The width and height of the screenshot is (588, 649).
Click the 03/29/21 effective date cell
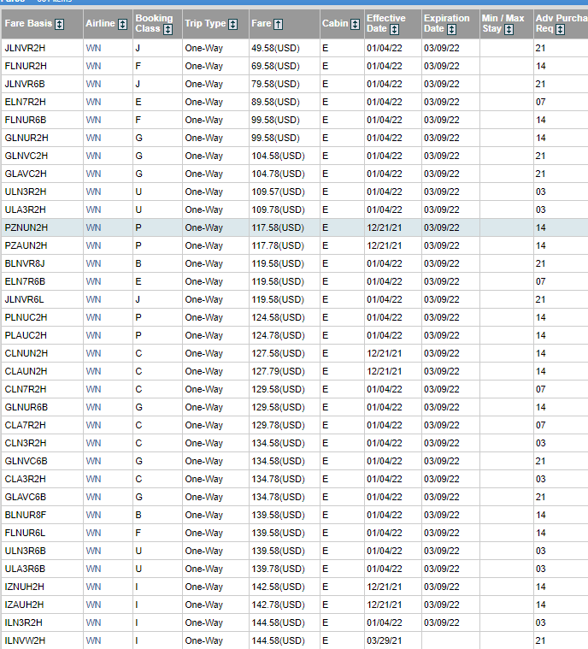[x=385, y=640]
